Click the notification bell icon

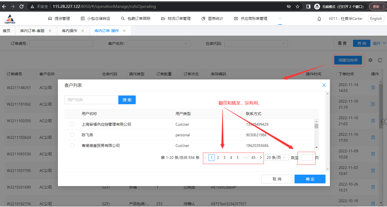319,19
